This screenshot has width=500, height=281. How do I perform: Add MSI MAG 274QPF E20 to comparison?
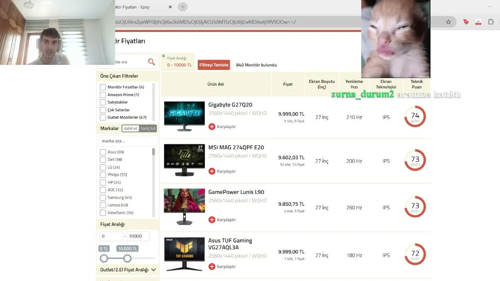[x=222, y=171]
